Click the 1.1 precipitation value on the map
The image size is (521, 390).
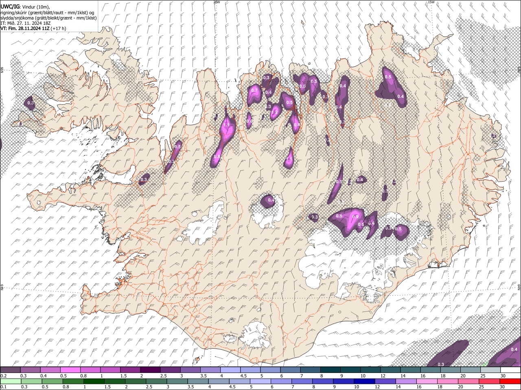pos(226,125)
